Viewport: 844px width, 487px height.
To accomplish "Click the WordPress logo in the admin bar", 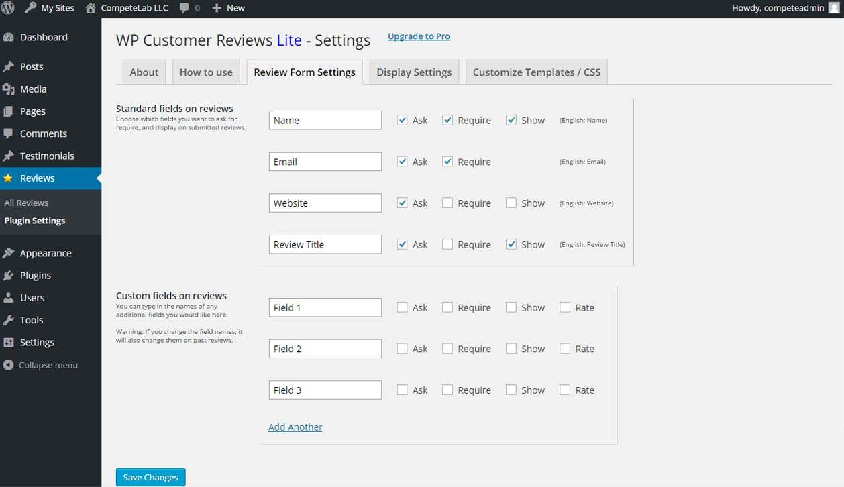I will (9, 9).
